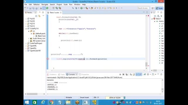The height and width of the screenshot is (105, 188).
Task: Open the Window menu
Action: click(77, 5)
